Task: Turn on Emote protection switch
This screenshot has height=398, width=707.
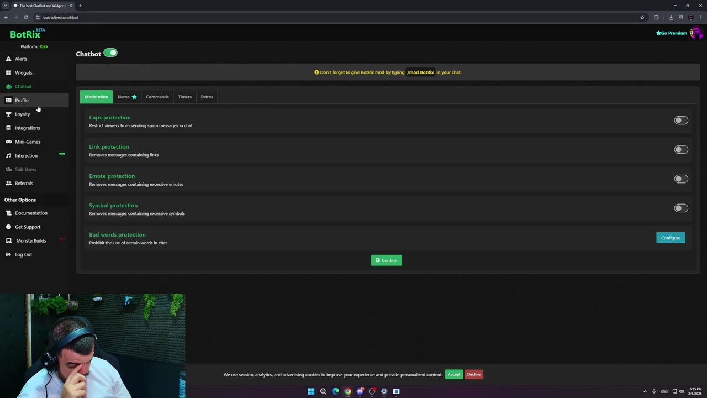Action: coord(681,179)
